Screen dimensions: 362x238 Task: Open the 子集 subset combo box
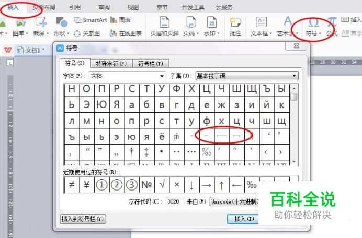pos(247,76)
